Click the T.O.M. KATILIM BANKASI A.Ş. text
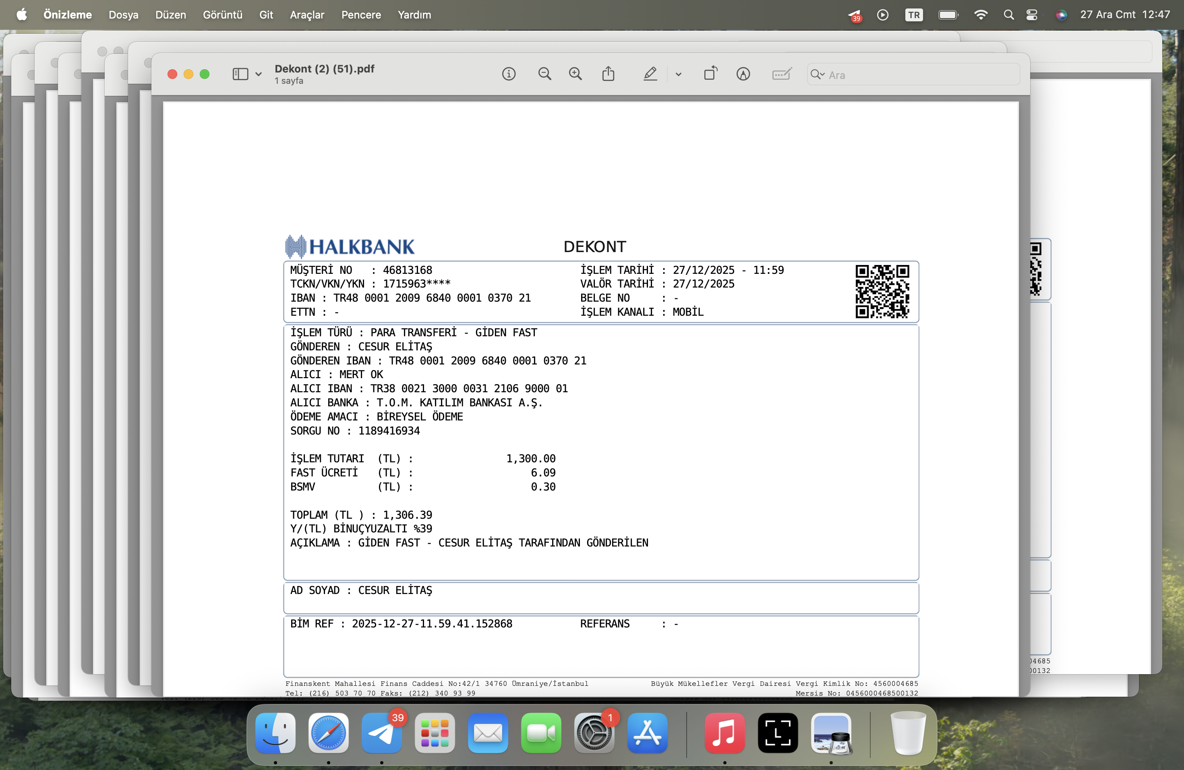The image size is (1184, 770). click(x=459, y=403)
